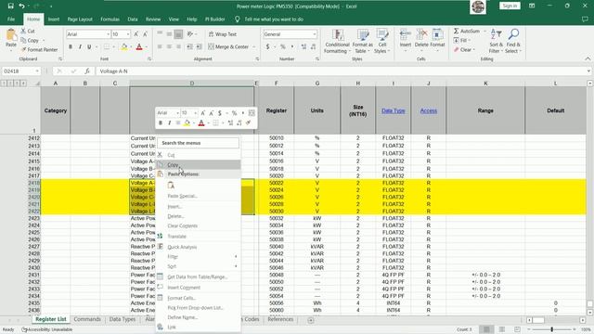The height and width of the screenshot is (334, 594).
Task: Choose Clear Contents in context menu
Action: (x=199, y=225)
